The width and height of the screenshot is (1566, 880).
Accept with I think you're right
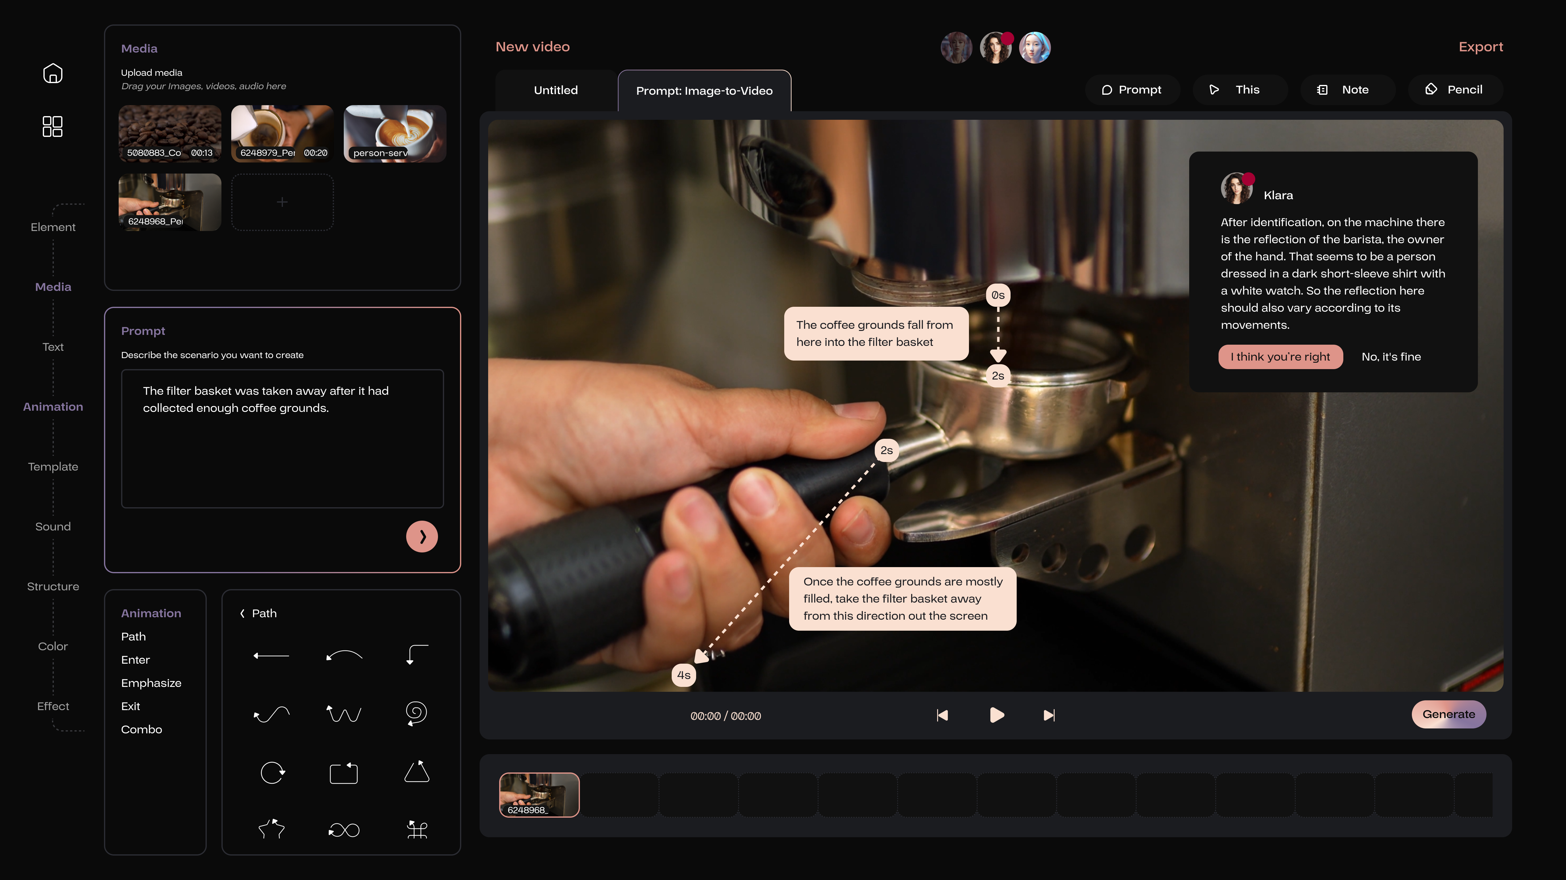coord(1280,357)
